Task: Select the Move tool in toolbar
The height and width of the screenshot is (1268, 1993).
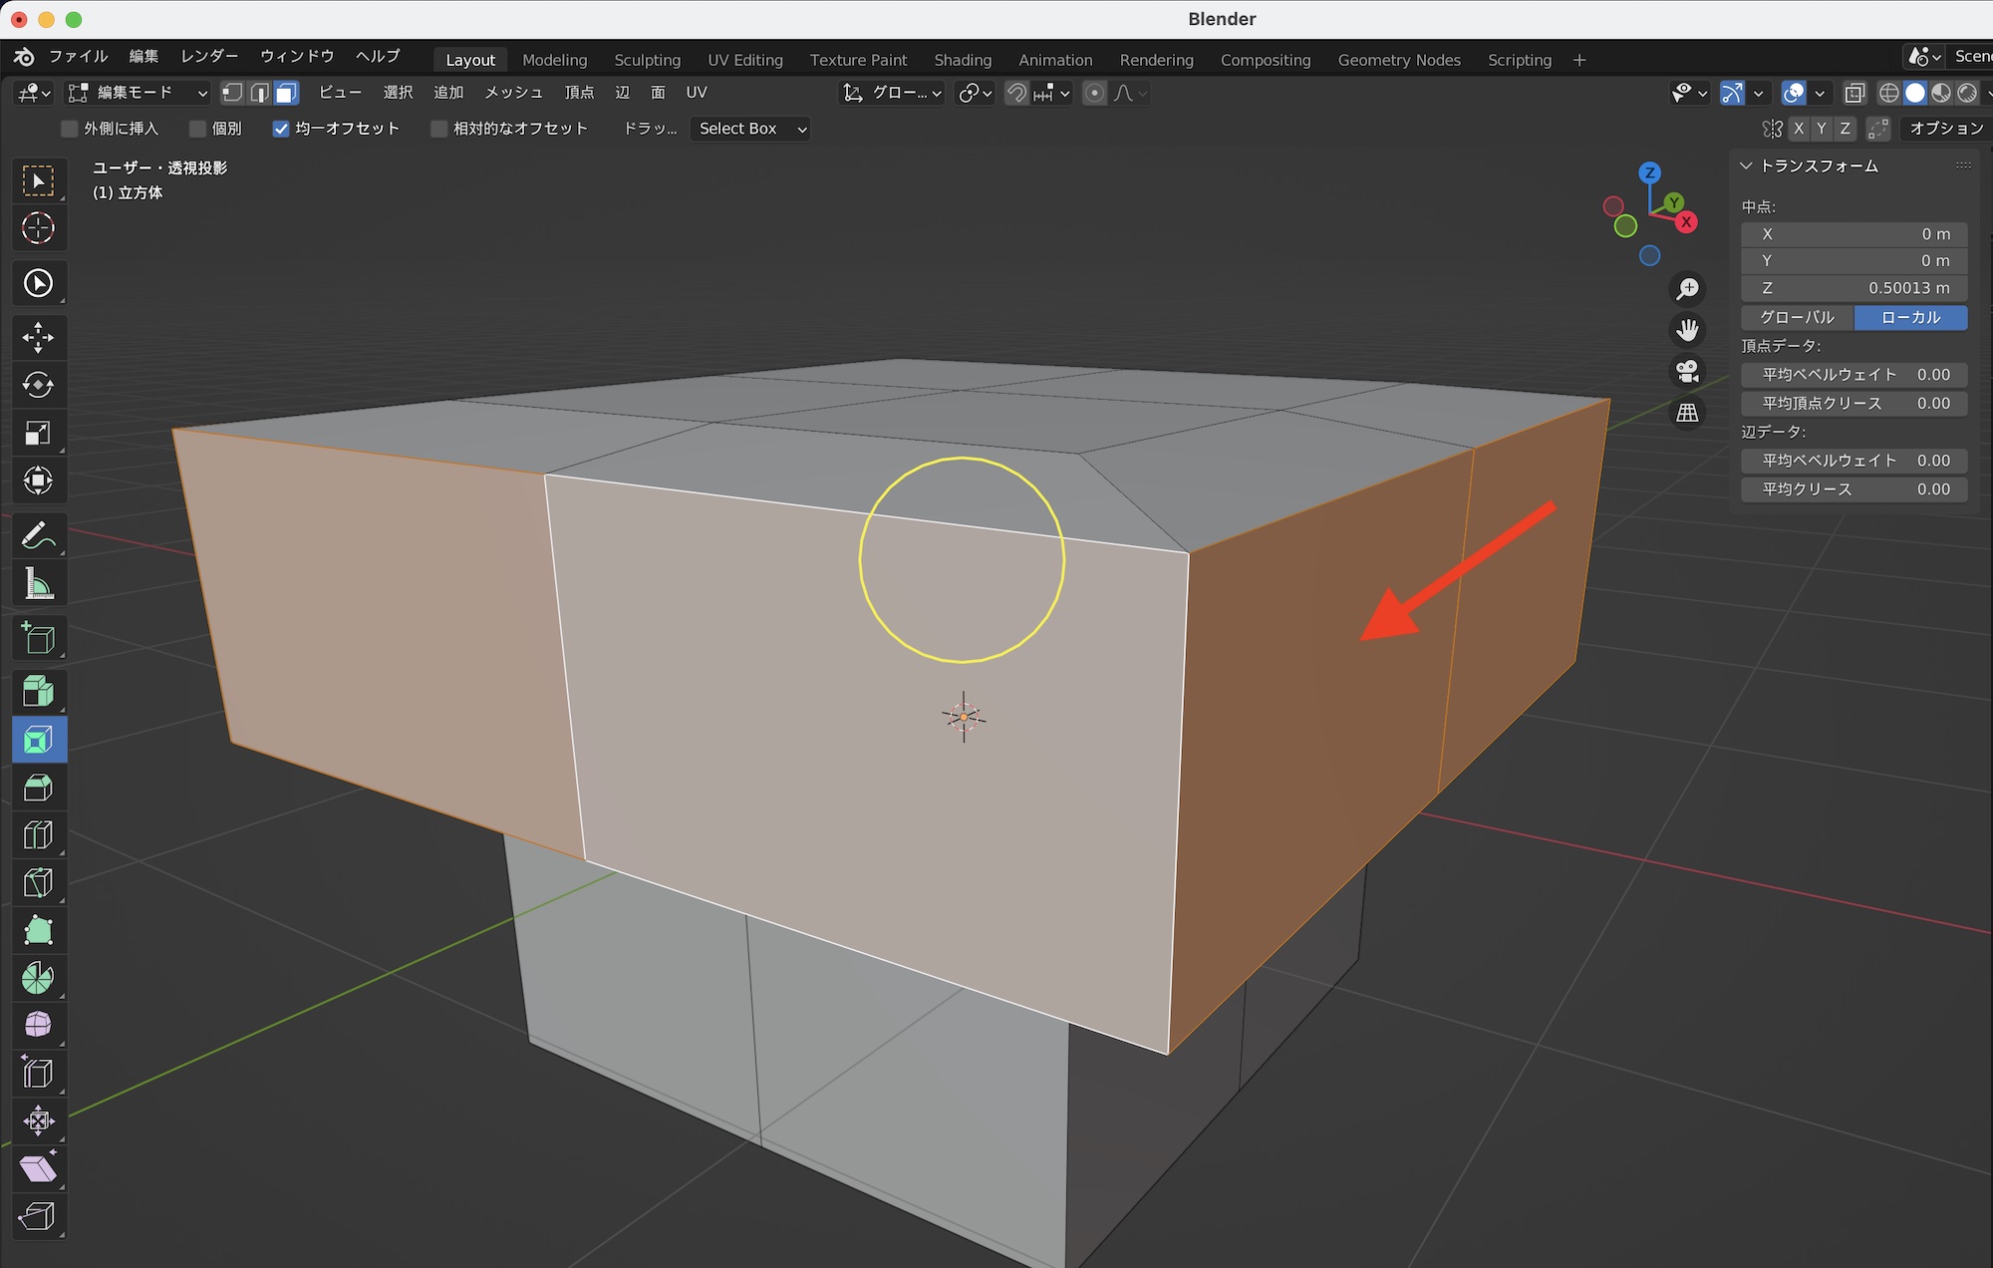Action: [38, 337]
